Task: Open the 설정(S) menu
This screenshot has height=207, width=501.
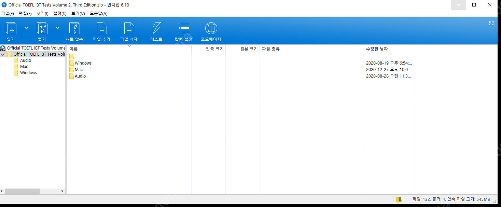Action: coord(60,14)
